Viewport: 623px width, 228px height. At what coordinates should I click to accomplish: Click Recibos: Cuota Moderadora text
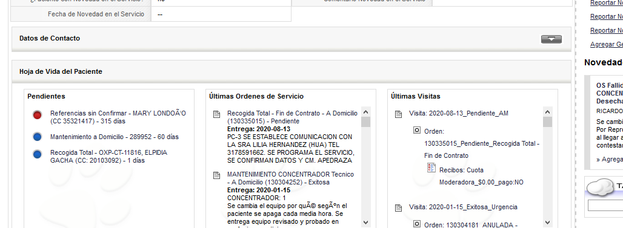481,176
